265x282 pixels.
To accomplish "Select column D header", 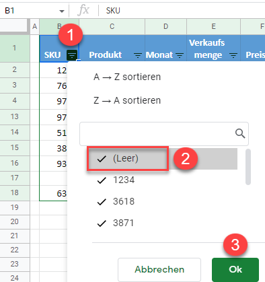I will (x=165, y=26).
